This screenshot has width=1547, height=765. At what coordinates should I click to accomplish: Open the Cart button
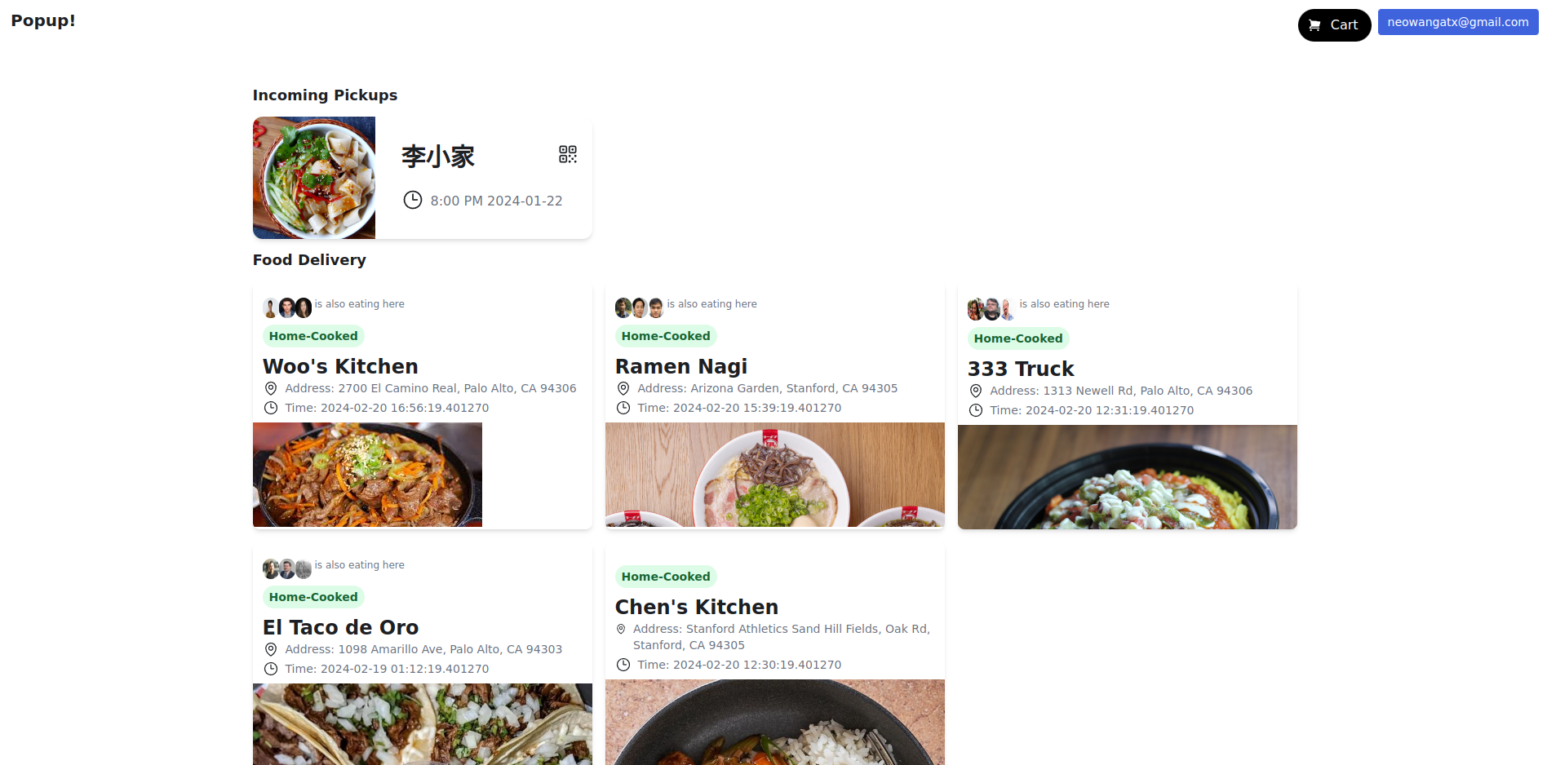coord(1334,25)
